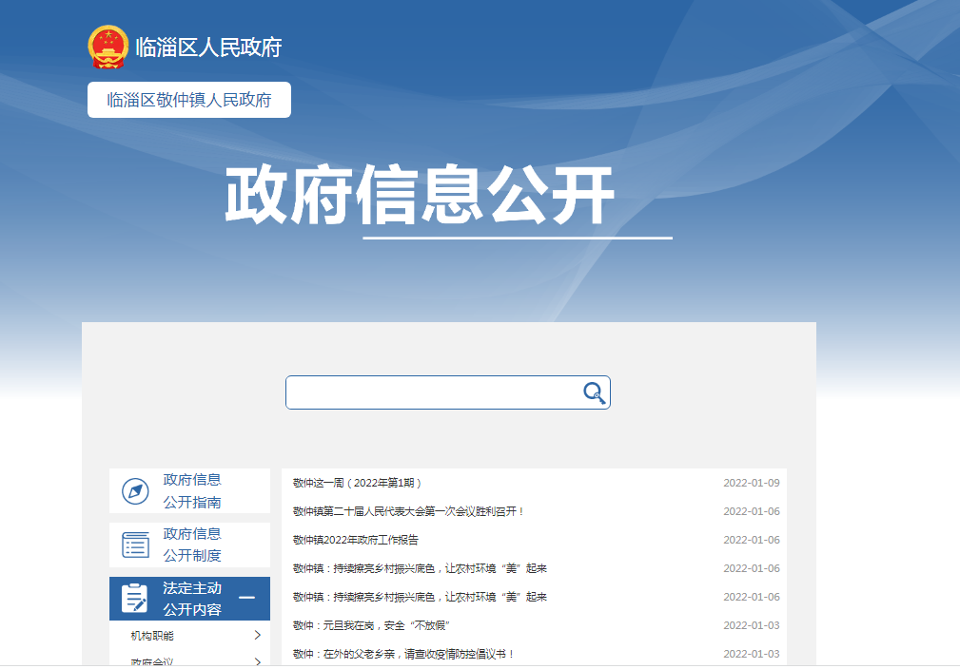Image resolution: width=960 pixels, height=669 pixels.
Task: Select the 政府会议 sidebar item
Action: (152, 661)
